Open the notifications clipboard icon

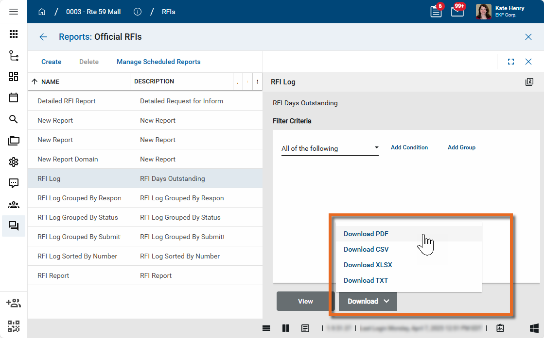pos(436,12)
